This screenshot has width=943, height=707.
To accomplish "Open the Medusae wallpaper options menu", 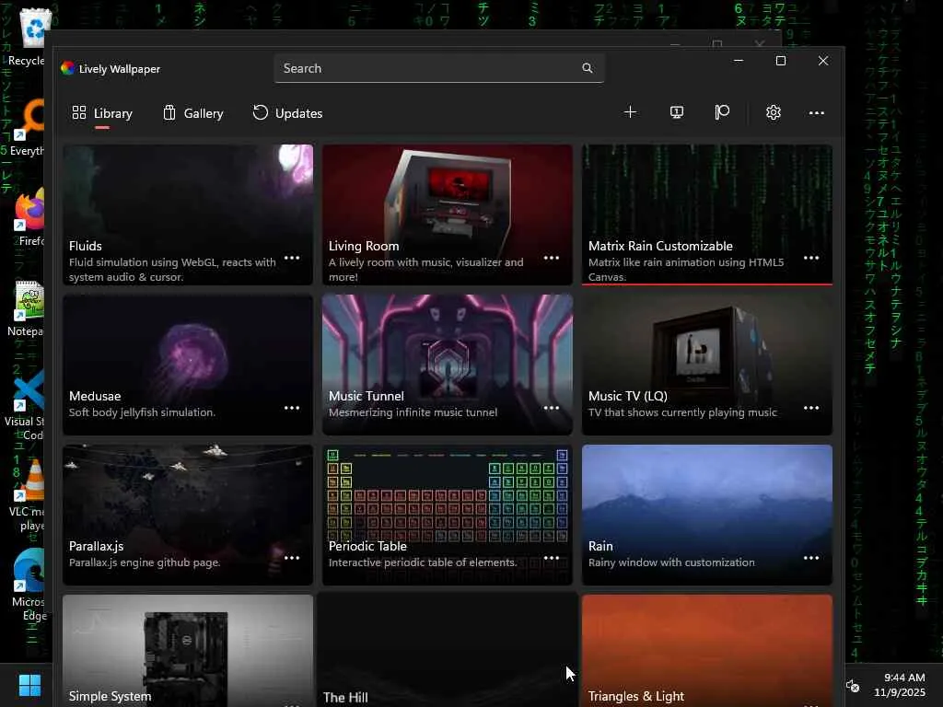I will click(292, 408).
